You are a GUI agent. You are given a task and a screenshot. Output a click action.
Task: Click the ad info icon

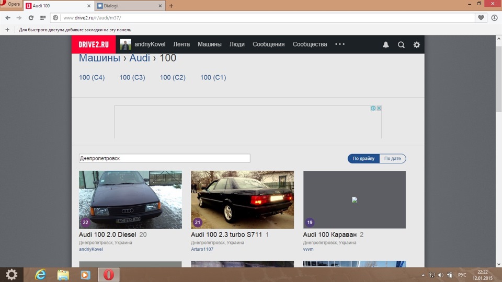click(x=373, y=108)
